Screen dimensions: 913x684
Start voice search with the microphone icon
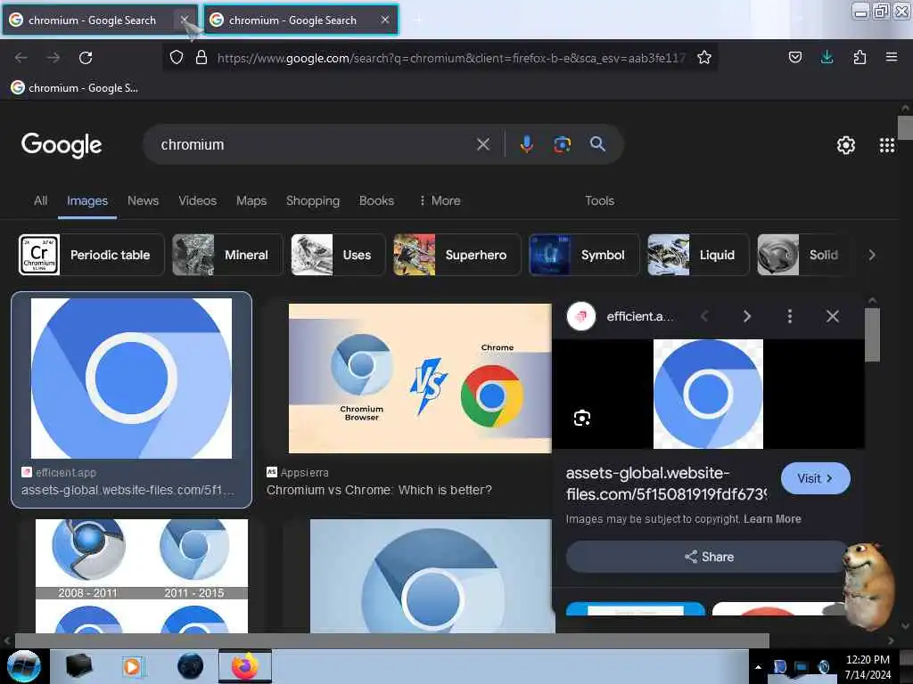coord(526,144)
